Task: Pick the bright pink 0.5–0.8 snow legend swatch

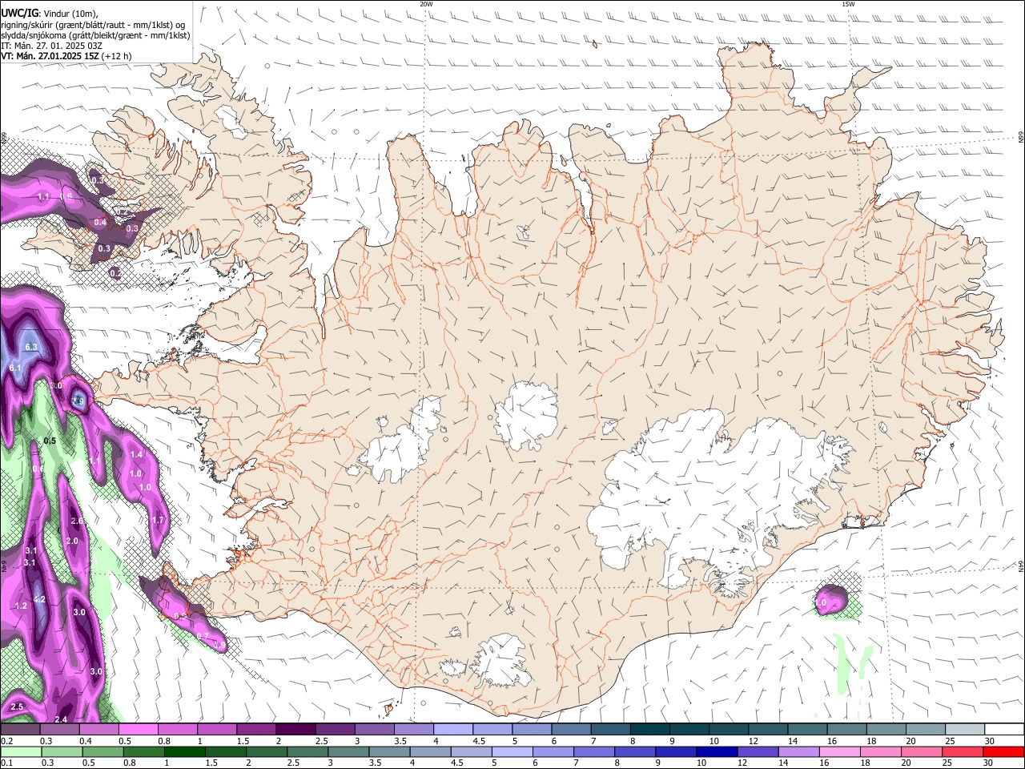Action: [138, 730]
